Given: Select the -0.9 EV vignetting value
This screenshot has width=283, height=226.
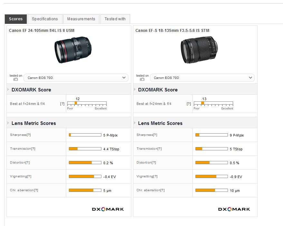Looking at the screenshot, I should pos(236,177).
